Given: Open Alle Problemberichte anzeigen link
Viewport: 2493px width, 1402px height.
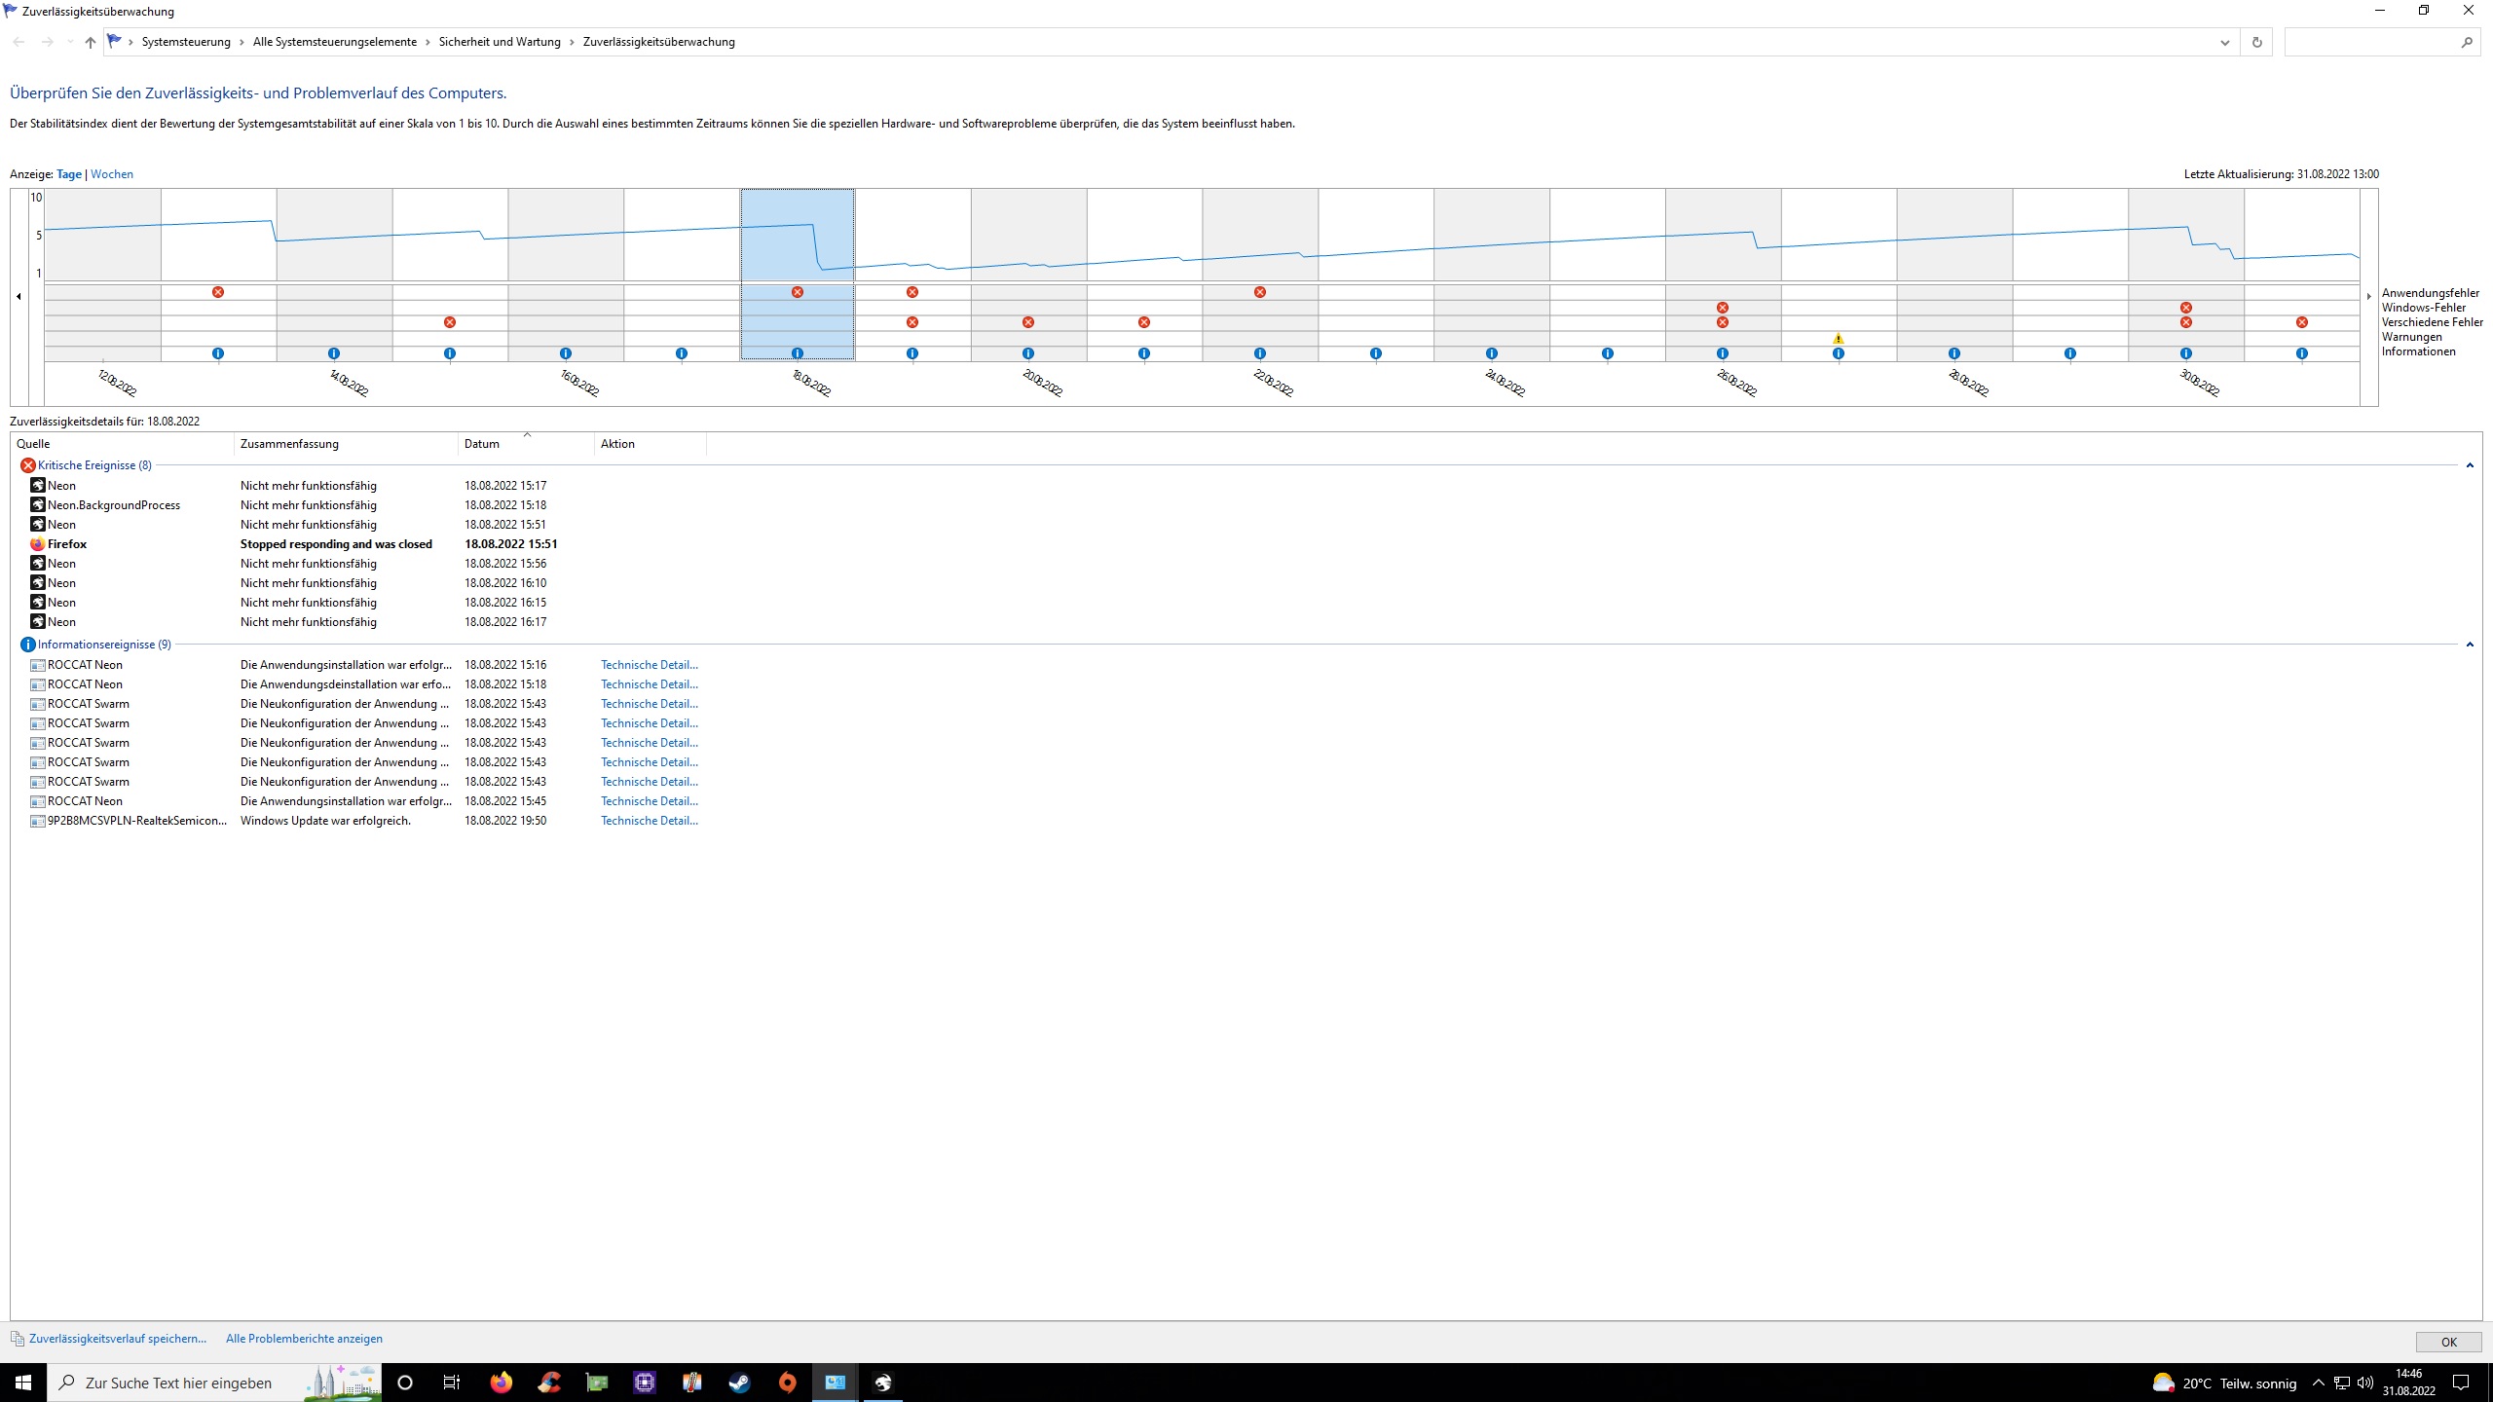Looking at the screenshot, I should [x=304, y=1339].
